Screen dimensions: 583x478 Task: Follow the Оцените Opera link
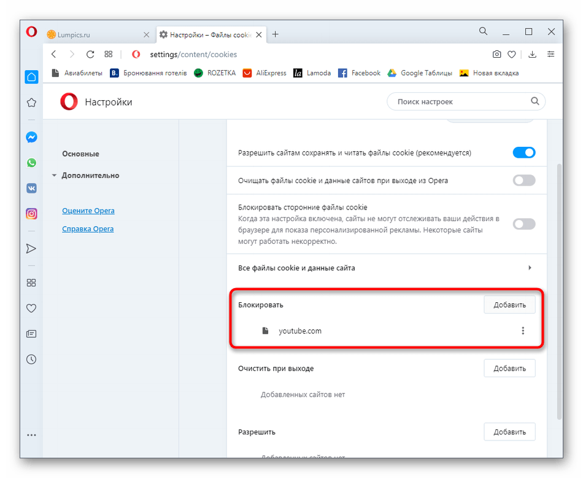point(88,211)
